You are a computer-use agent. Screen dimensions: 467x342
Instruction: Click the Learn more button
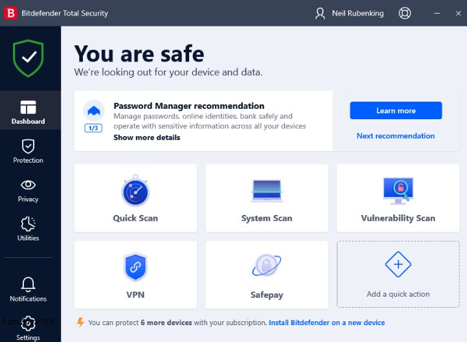tap(396, 111)
